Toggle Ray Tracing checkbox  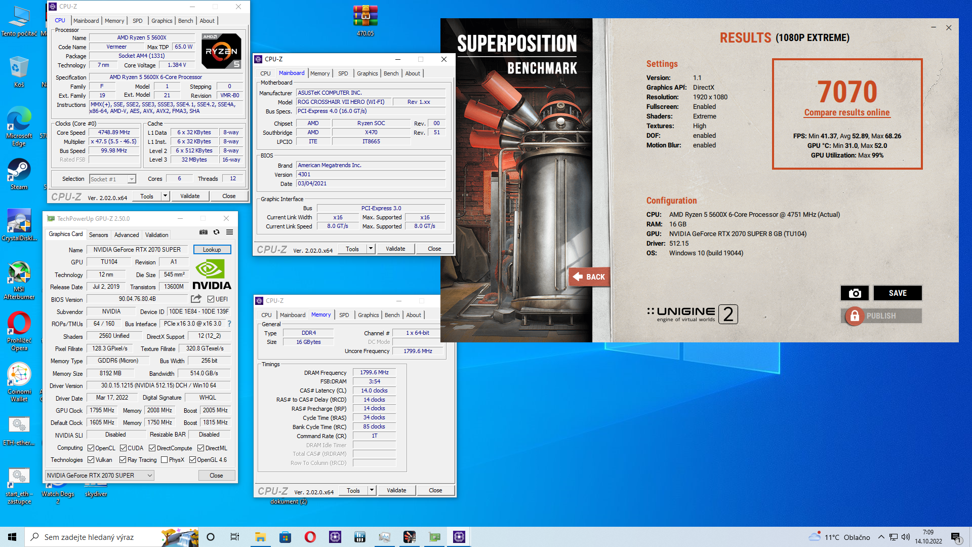click(123, 460)
